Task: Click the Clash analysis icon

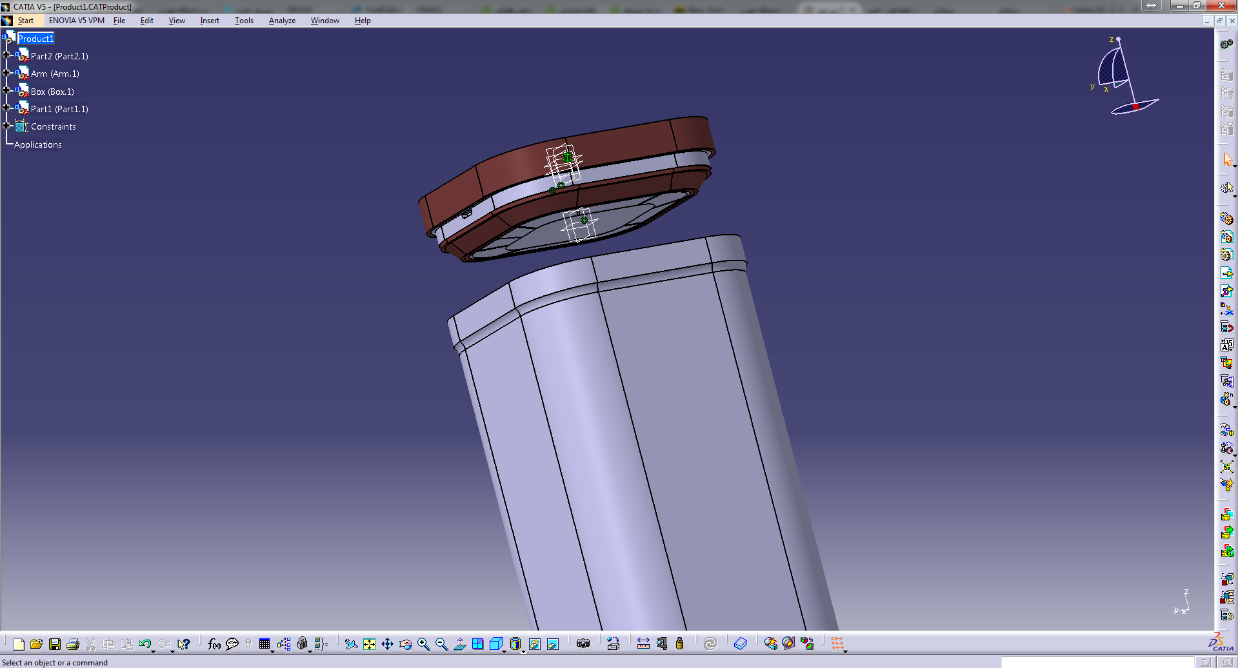Action: 770,643
